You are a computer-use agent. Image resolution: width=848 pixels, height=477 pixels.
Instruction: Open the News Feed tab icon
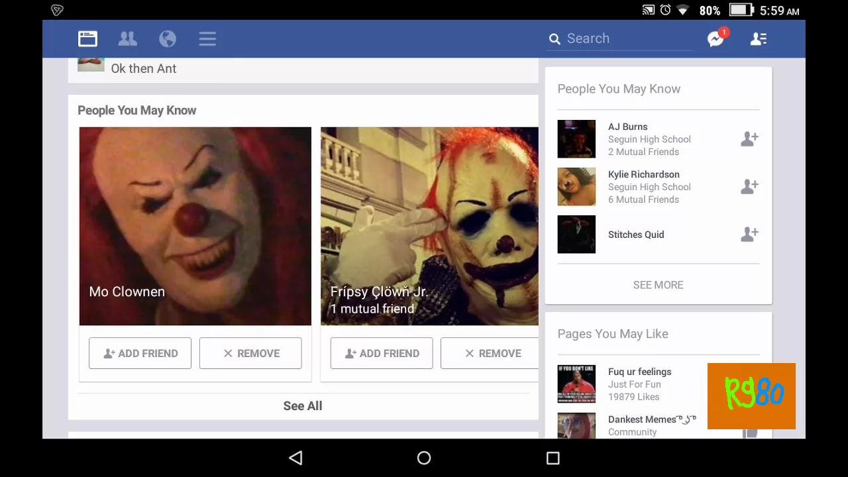click(x=87, y=39)
